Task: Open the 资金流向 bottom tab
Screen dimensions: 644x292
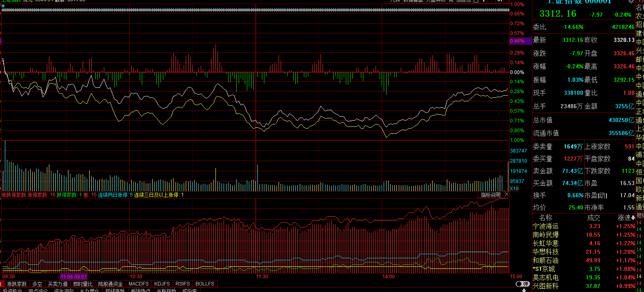Action: pyautogui.click(x=64, y=290)
